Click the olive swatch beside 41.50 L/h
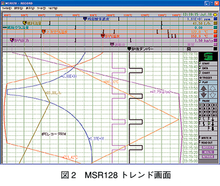220x186 pixels. (215, 23)
